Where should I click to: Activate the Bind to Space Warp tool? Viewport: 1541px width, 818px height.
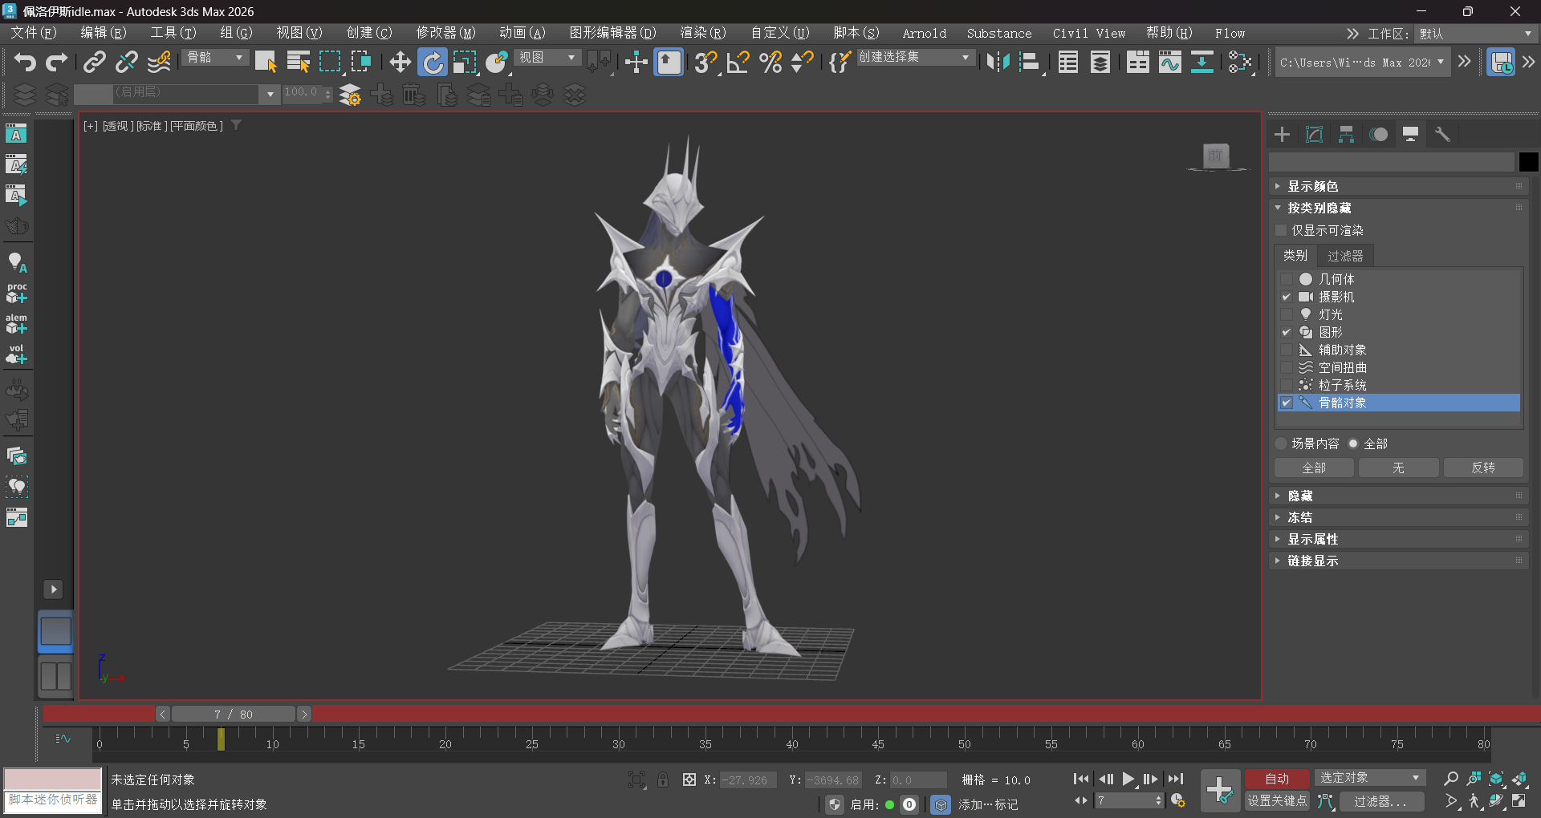pyautogui.click(x=160, y=62)
